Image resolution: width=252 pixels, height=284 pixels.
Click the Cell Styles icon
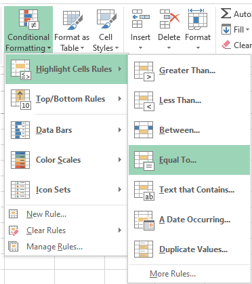[x=106, y=19]
